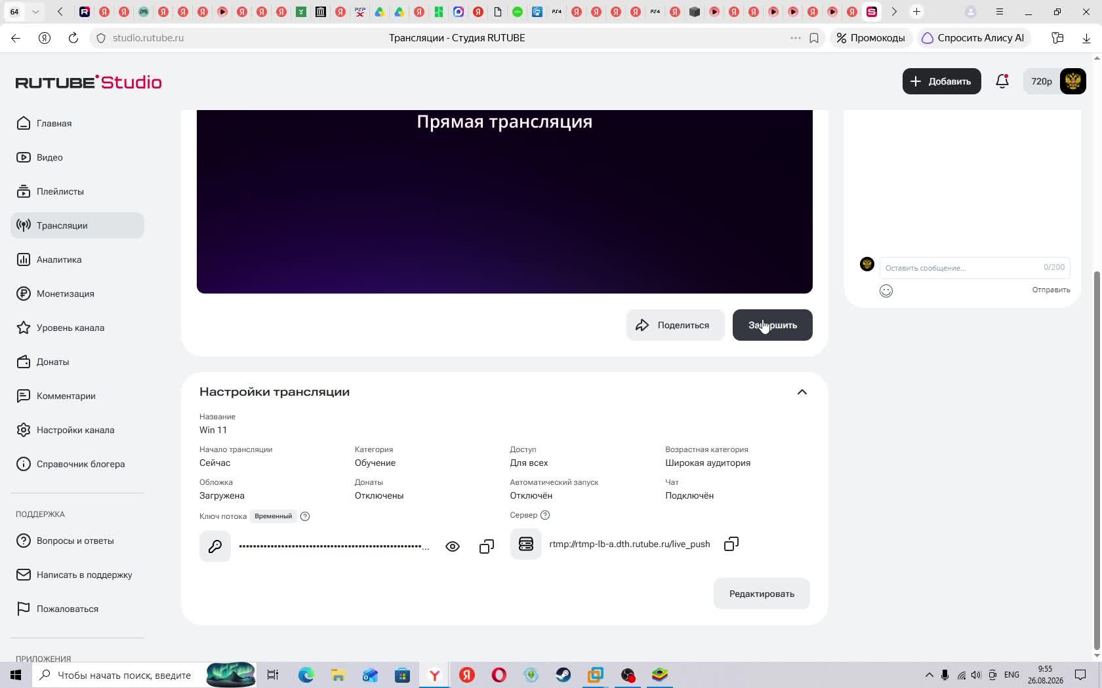Viewport: 1102px width, 688px height.
Task: Open a new browser tab
Action: (916, 12)
